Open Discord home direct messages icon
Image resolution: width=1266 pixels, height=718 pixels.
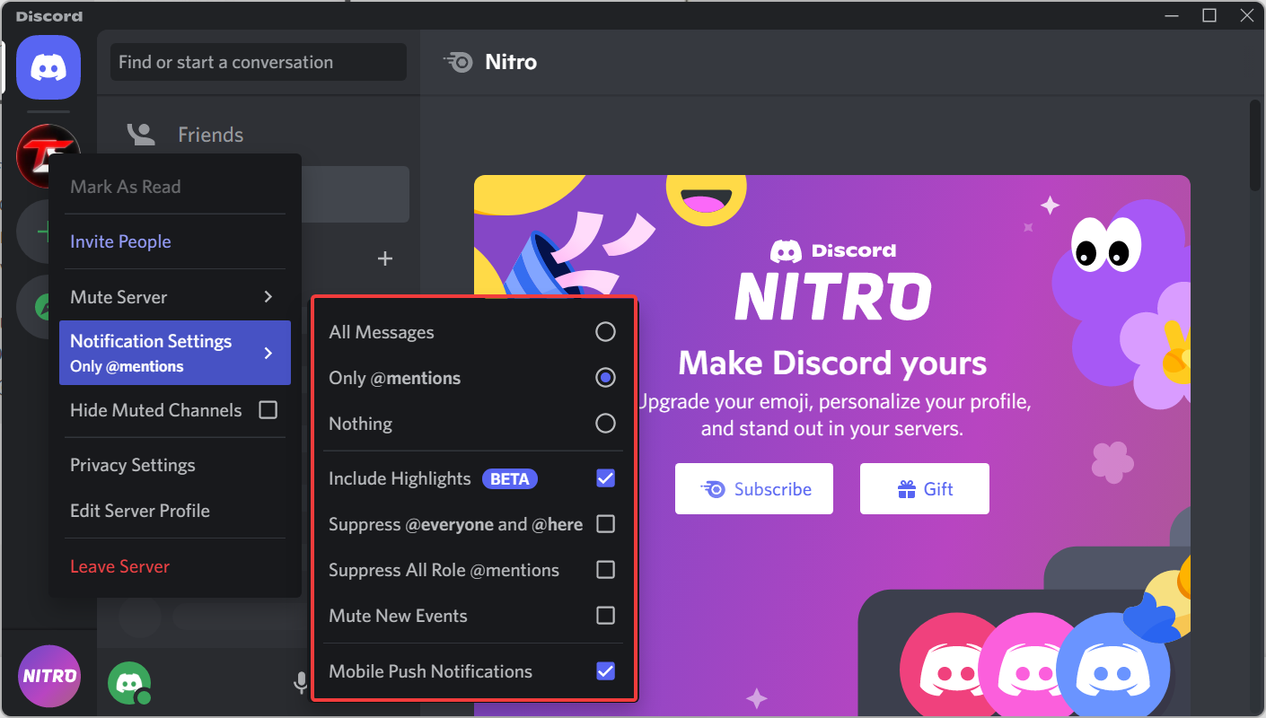[48, 67]
